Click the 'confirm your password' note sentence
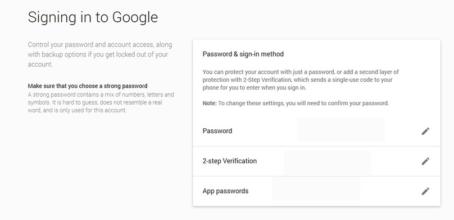This screenshot has width=454, height=220. pos(303,103)
